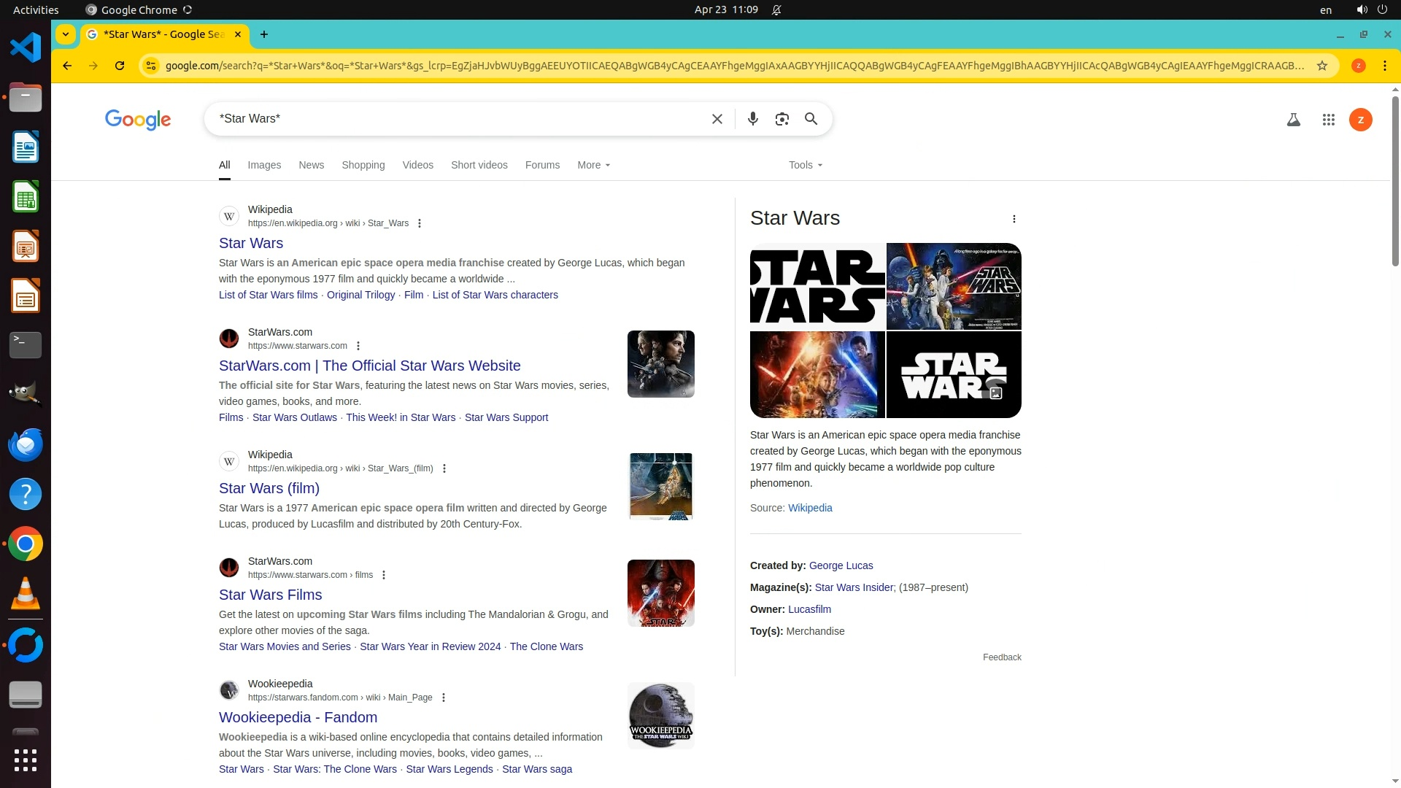Open Google Lens image search
Screen dimensions: 1401x788
click(781, 119)
